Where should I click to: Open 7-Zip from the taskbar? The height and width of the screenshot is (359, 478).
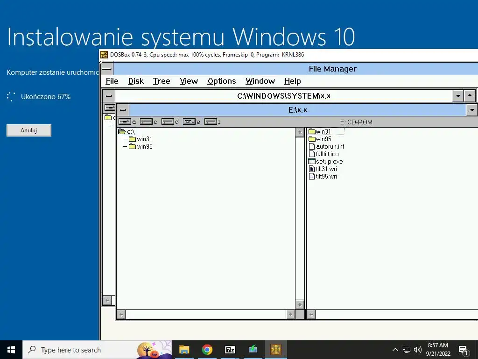(230, 350)
